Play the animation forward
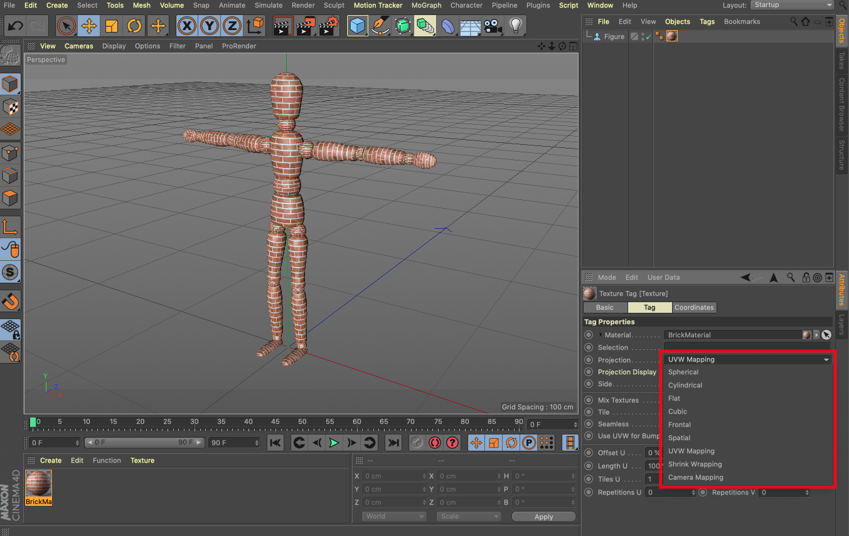Screen dimensions: 849x536 (334, 443)
